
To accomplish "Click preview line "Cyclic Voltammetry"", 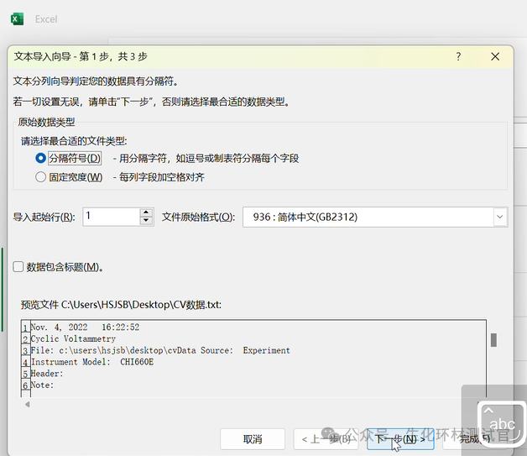I will pyautogui.click(x=73, y=338).
